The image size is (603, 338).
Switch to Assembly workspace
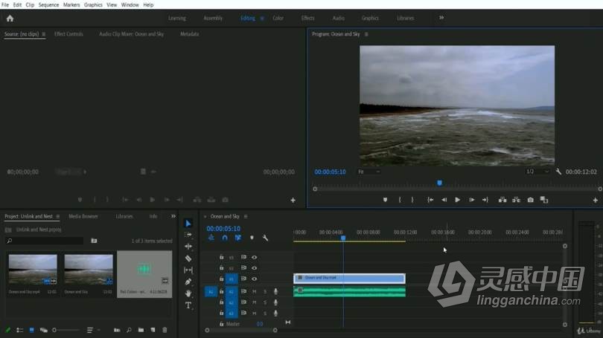coord(213,18)
